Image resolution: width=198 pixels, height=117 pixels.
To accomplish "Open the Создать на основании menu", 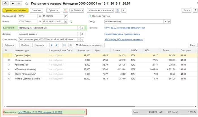I will pyautogui.click(x=102, y=10).
